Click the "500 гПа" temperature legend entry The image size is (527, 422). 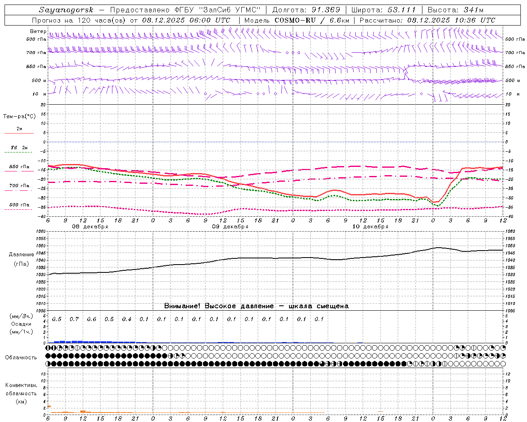tap(19, 205)
